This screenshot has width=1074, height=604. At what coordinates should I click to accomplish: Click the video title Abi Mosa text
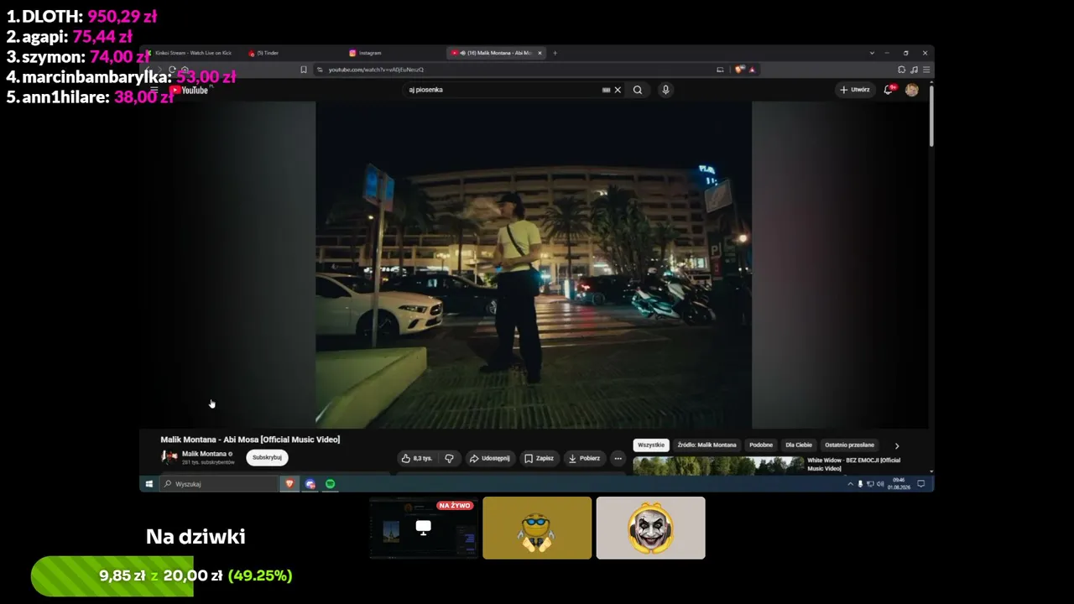(250, 440)
